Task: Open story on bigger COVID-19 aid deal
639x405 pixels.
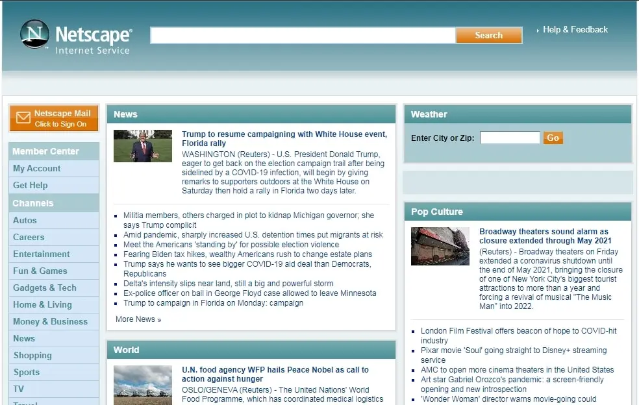Action: (x=247, y=269)
